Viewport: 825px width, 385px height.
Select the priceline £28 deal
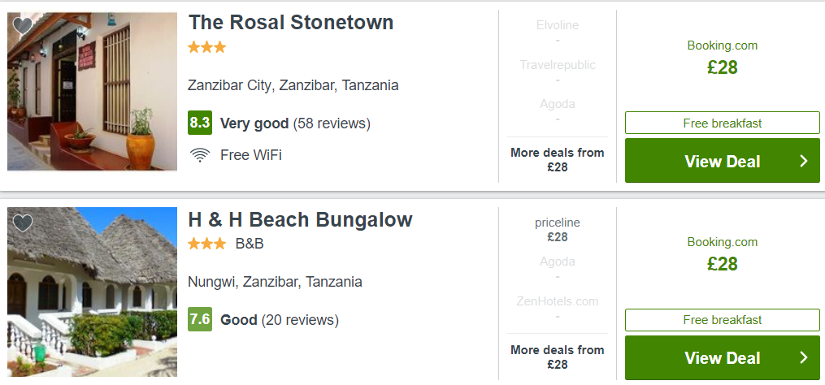558,230
